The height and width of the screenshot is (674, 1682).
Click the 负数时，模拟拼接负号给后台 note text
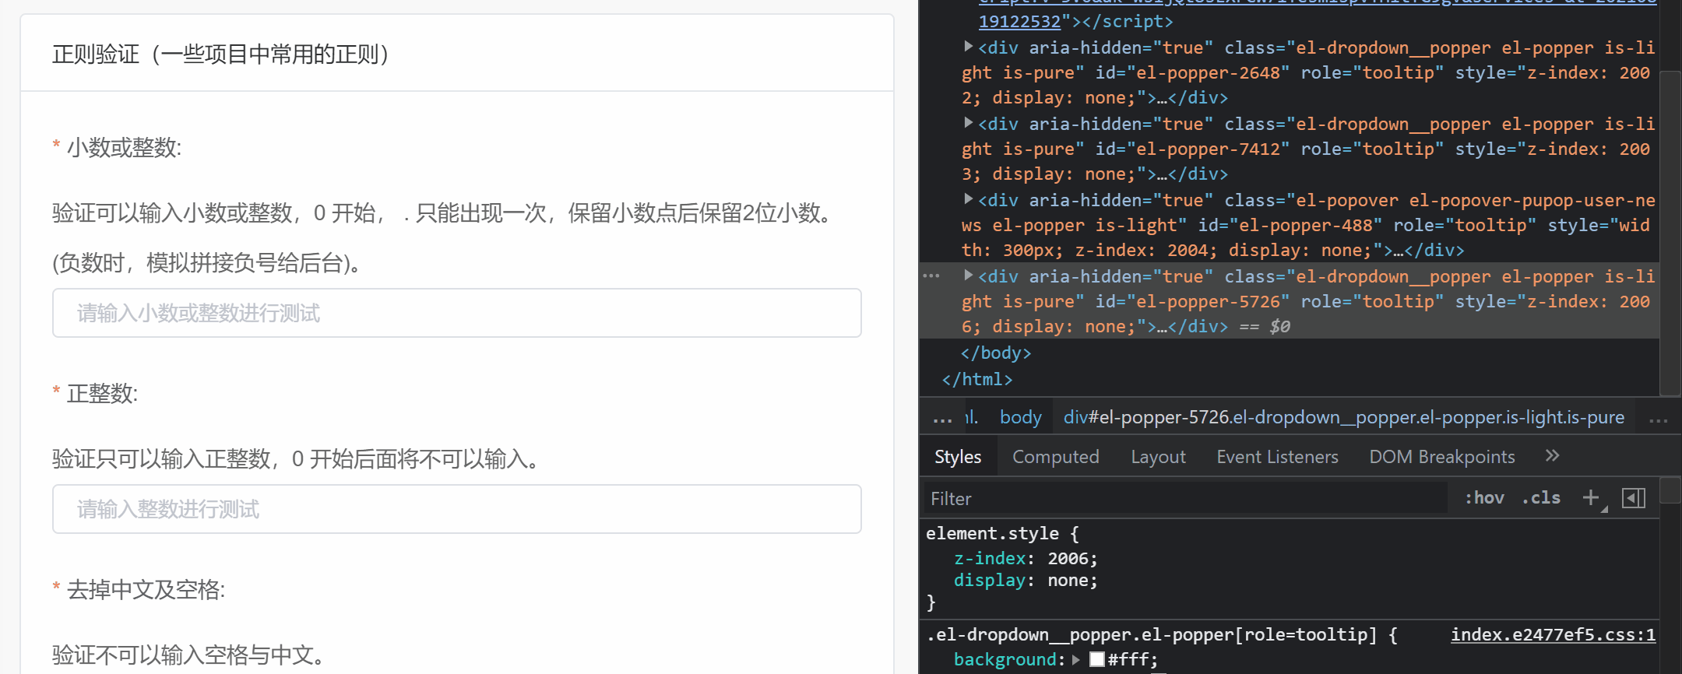[x=207, y=263]
